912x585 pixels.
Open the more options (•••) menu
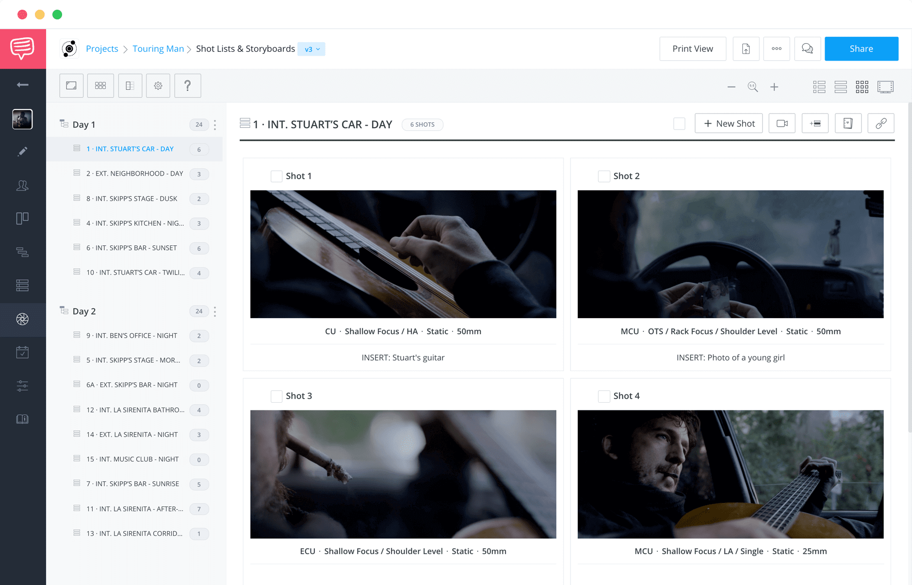(x=776, y=49)
